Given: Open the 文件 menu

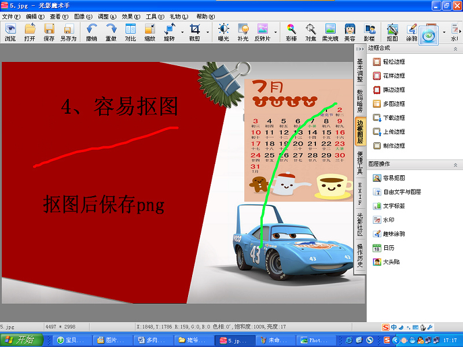Looking at the screenshot, I should (11, 17).
